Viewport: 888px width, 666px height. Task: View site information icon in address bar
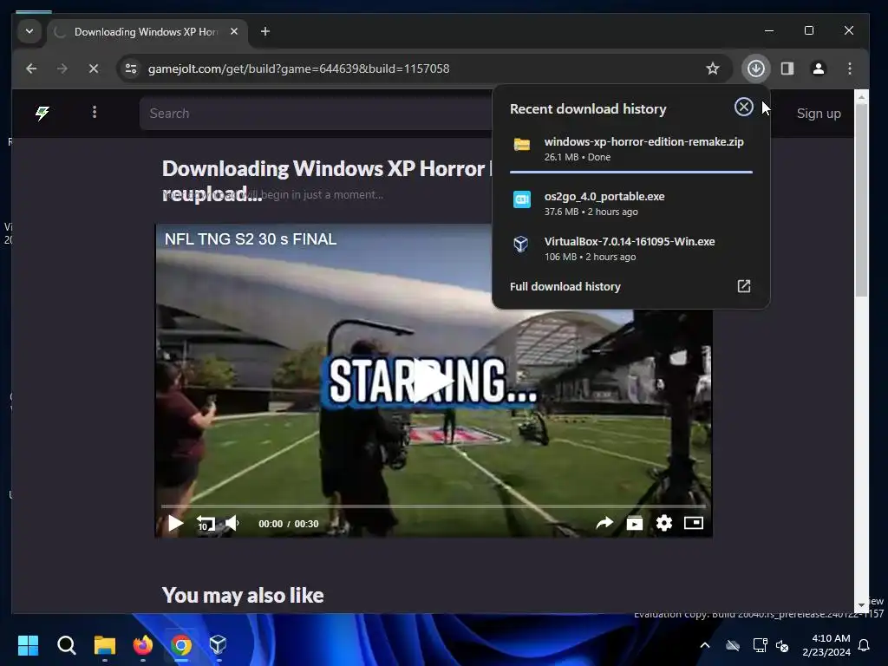pyautogui.click(x=131, y=69)
